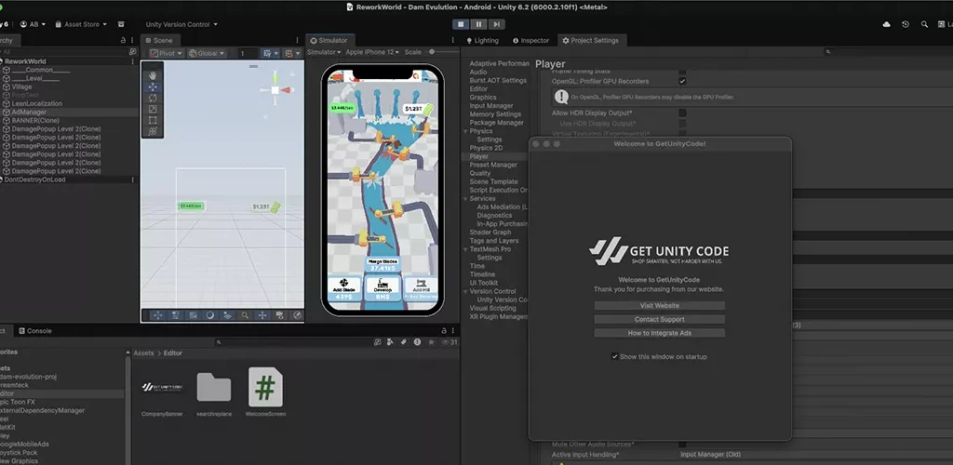Adjust the Simulator Scale slider handle
The width and height of the screenshot is (953, 465).
click(x=432, y=52)
